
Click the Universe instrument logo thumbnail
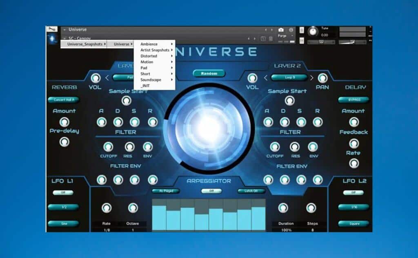(x=53, y=39)
